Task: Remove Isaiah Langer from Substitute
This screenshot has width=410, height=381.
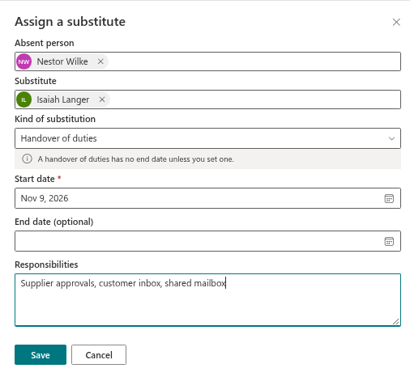Action: [102, 99]
